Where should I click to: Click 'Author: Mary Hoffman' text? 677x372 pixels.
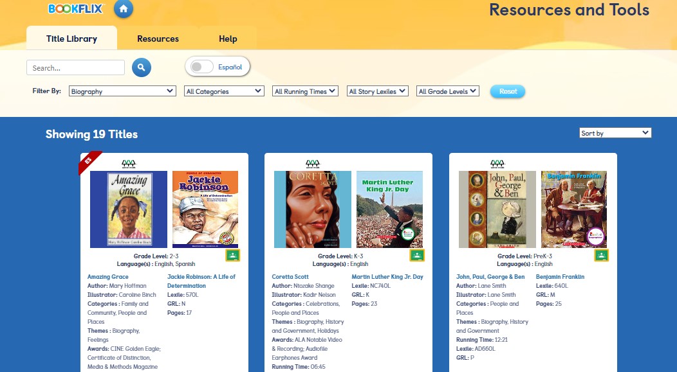116,286
